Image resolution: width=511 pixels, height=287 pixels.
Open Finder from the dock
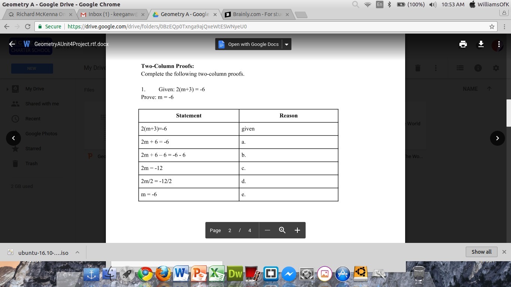(x=109, y=274)
